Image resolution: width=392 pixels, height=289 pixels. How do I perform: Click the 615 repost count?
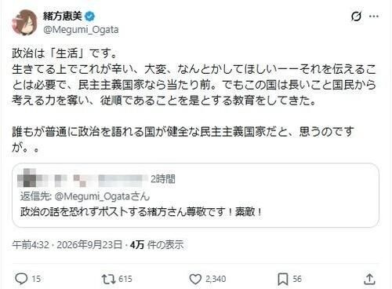point(125,279)
